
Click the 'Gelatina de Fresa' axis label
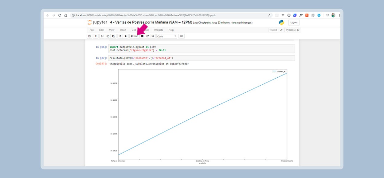202,161
